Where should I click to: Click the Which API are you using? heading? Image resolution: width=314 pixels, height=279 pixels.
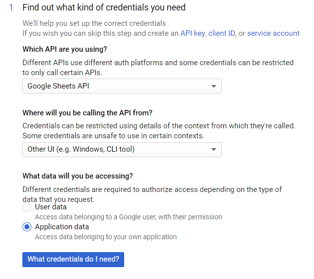65,49
